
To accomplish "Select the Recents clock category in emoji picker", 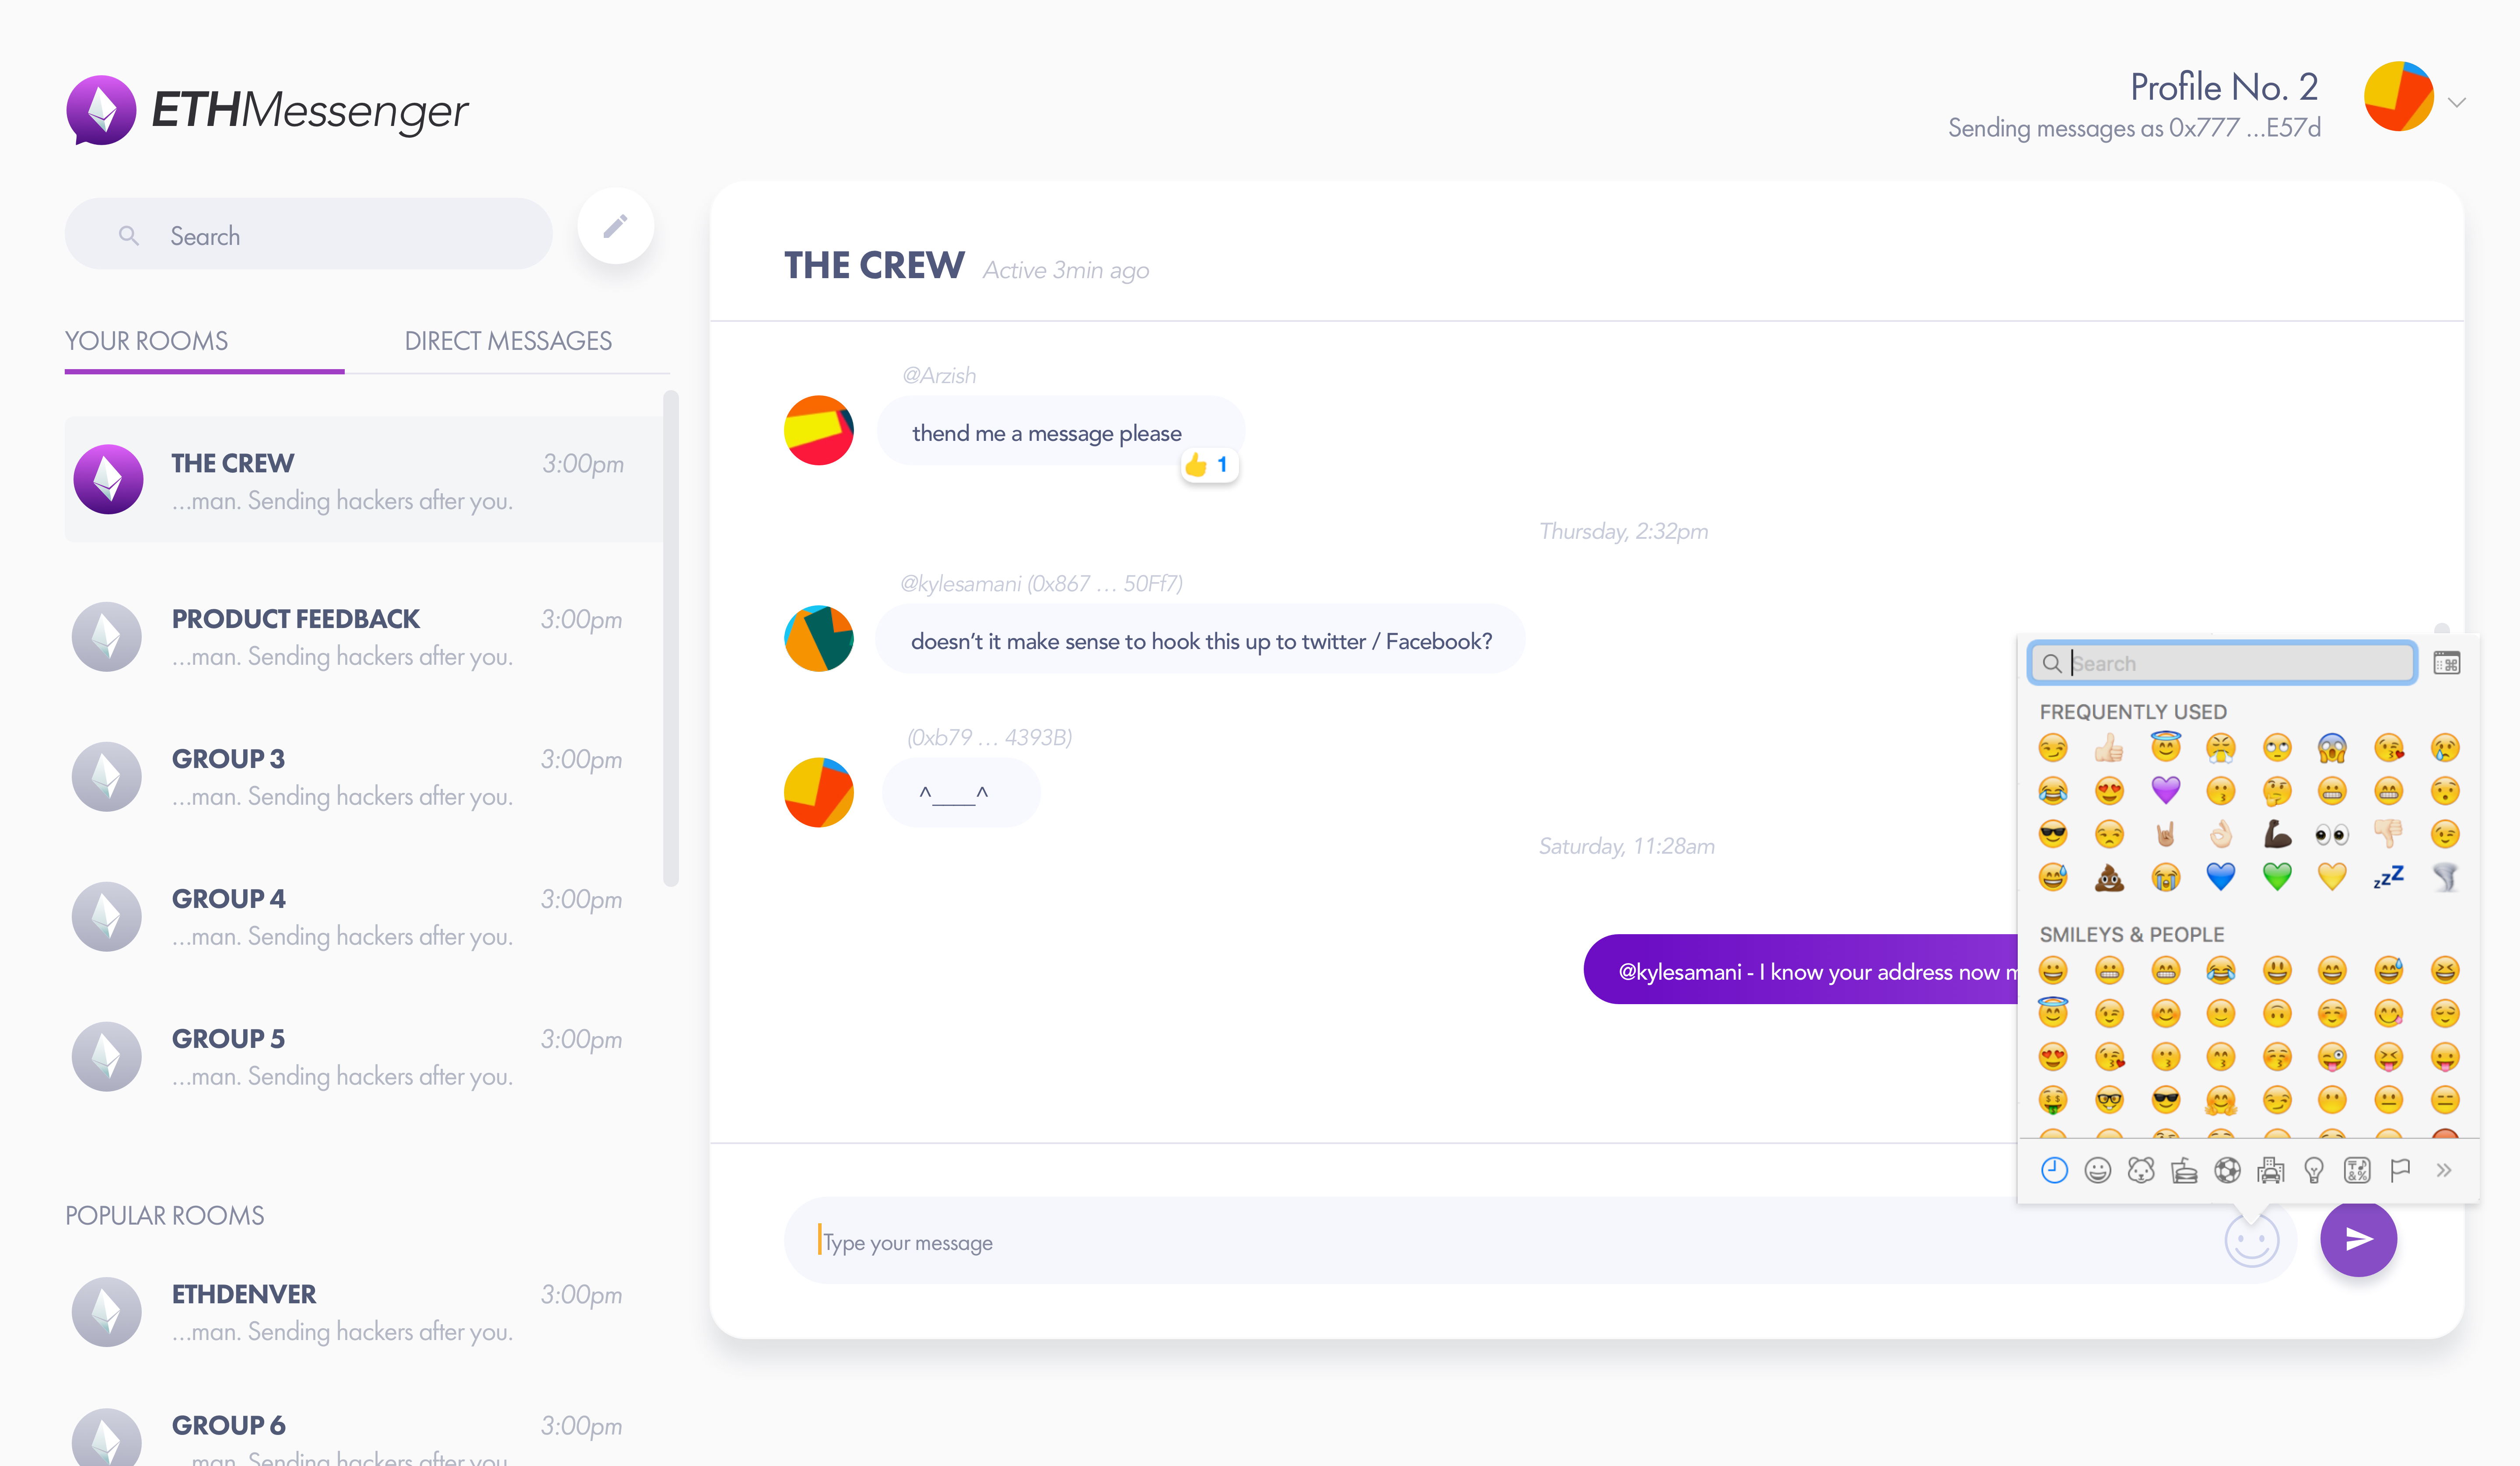I will click(2054, 1169).
